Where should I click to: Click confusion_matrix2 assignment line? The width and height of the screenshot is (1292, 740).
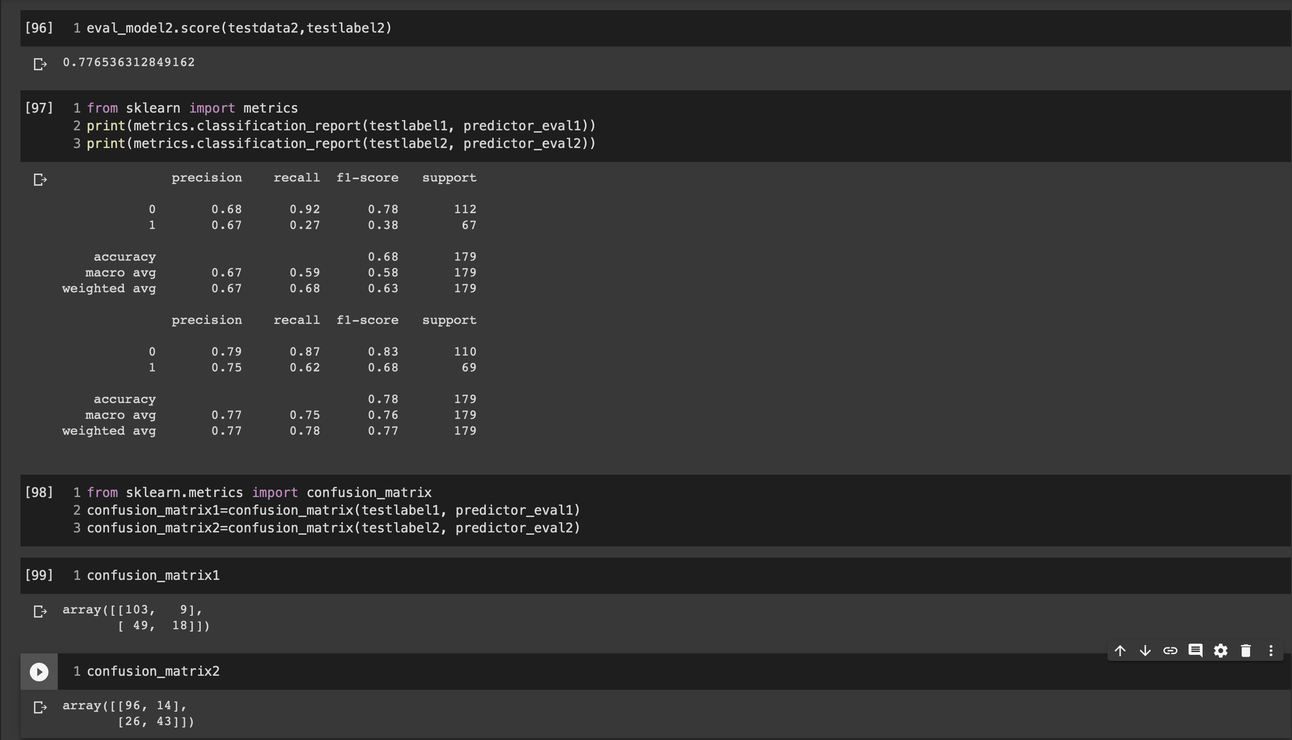(333, 528)
